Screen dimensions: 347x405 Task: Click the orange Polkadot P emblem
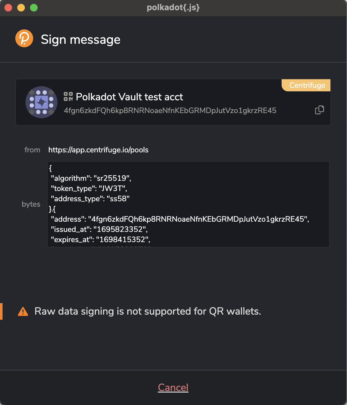[x=24, y=38]
